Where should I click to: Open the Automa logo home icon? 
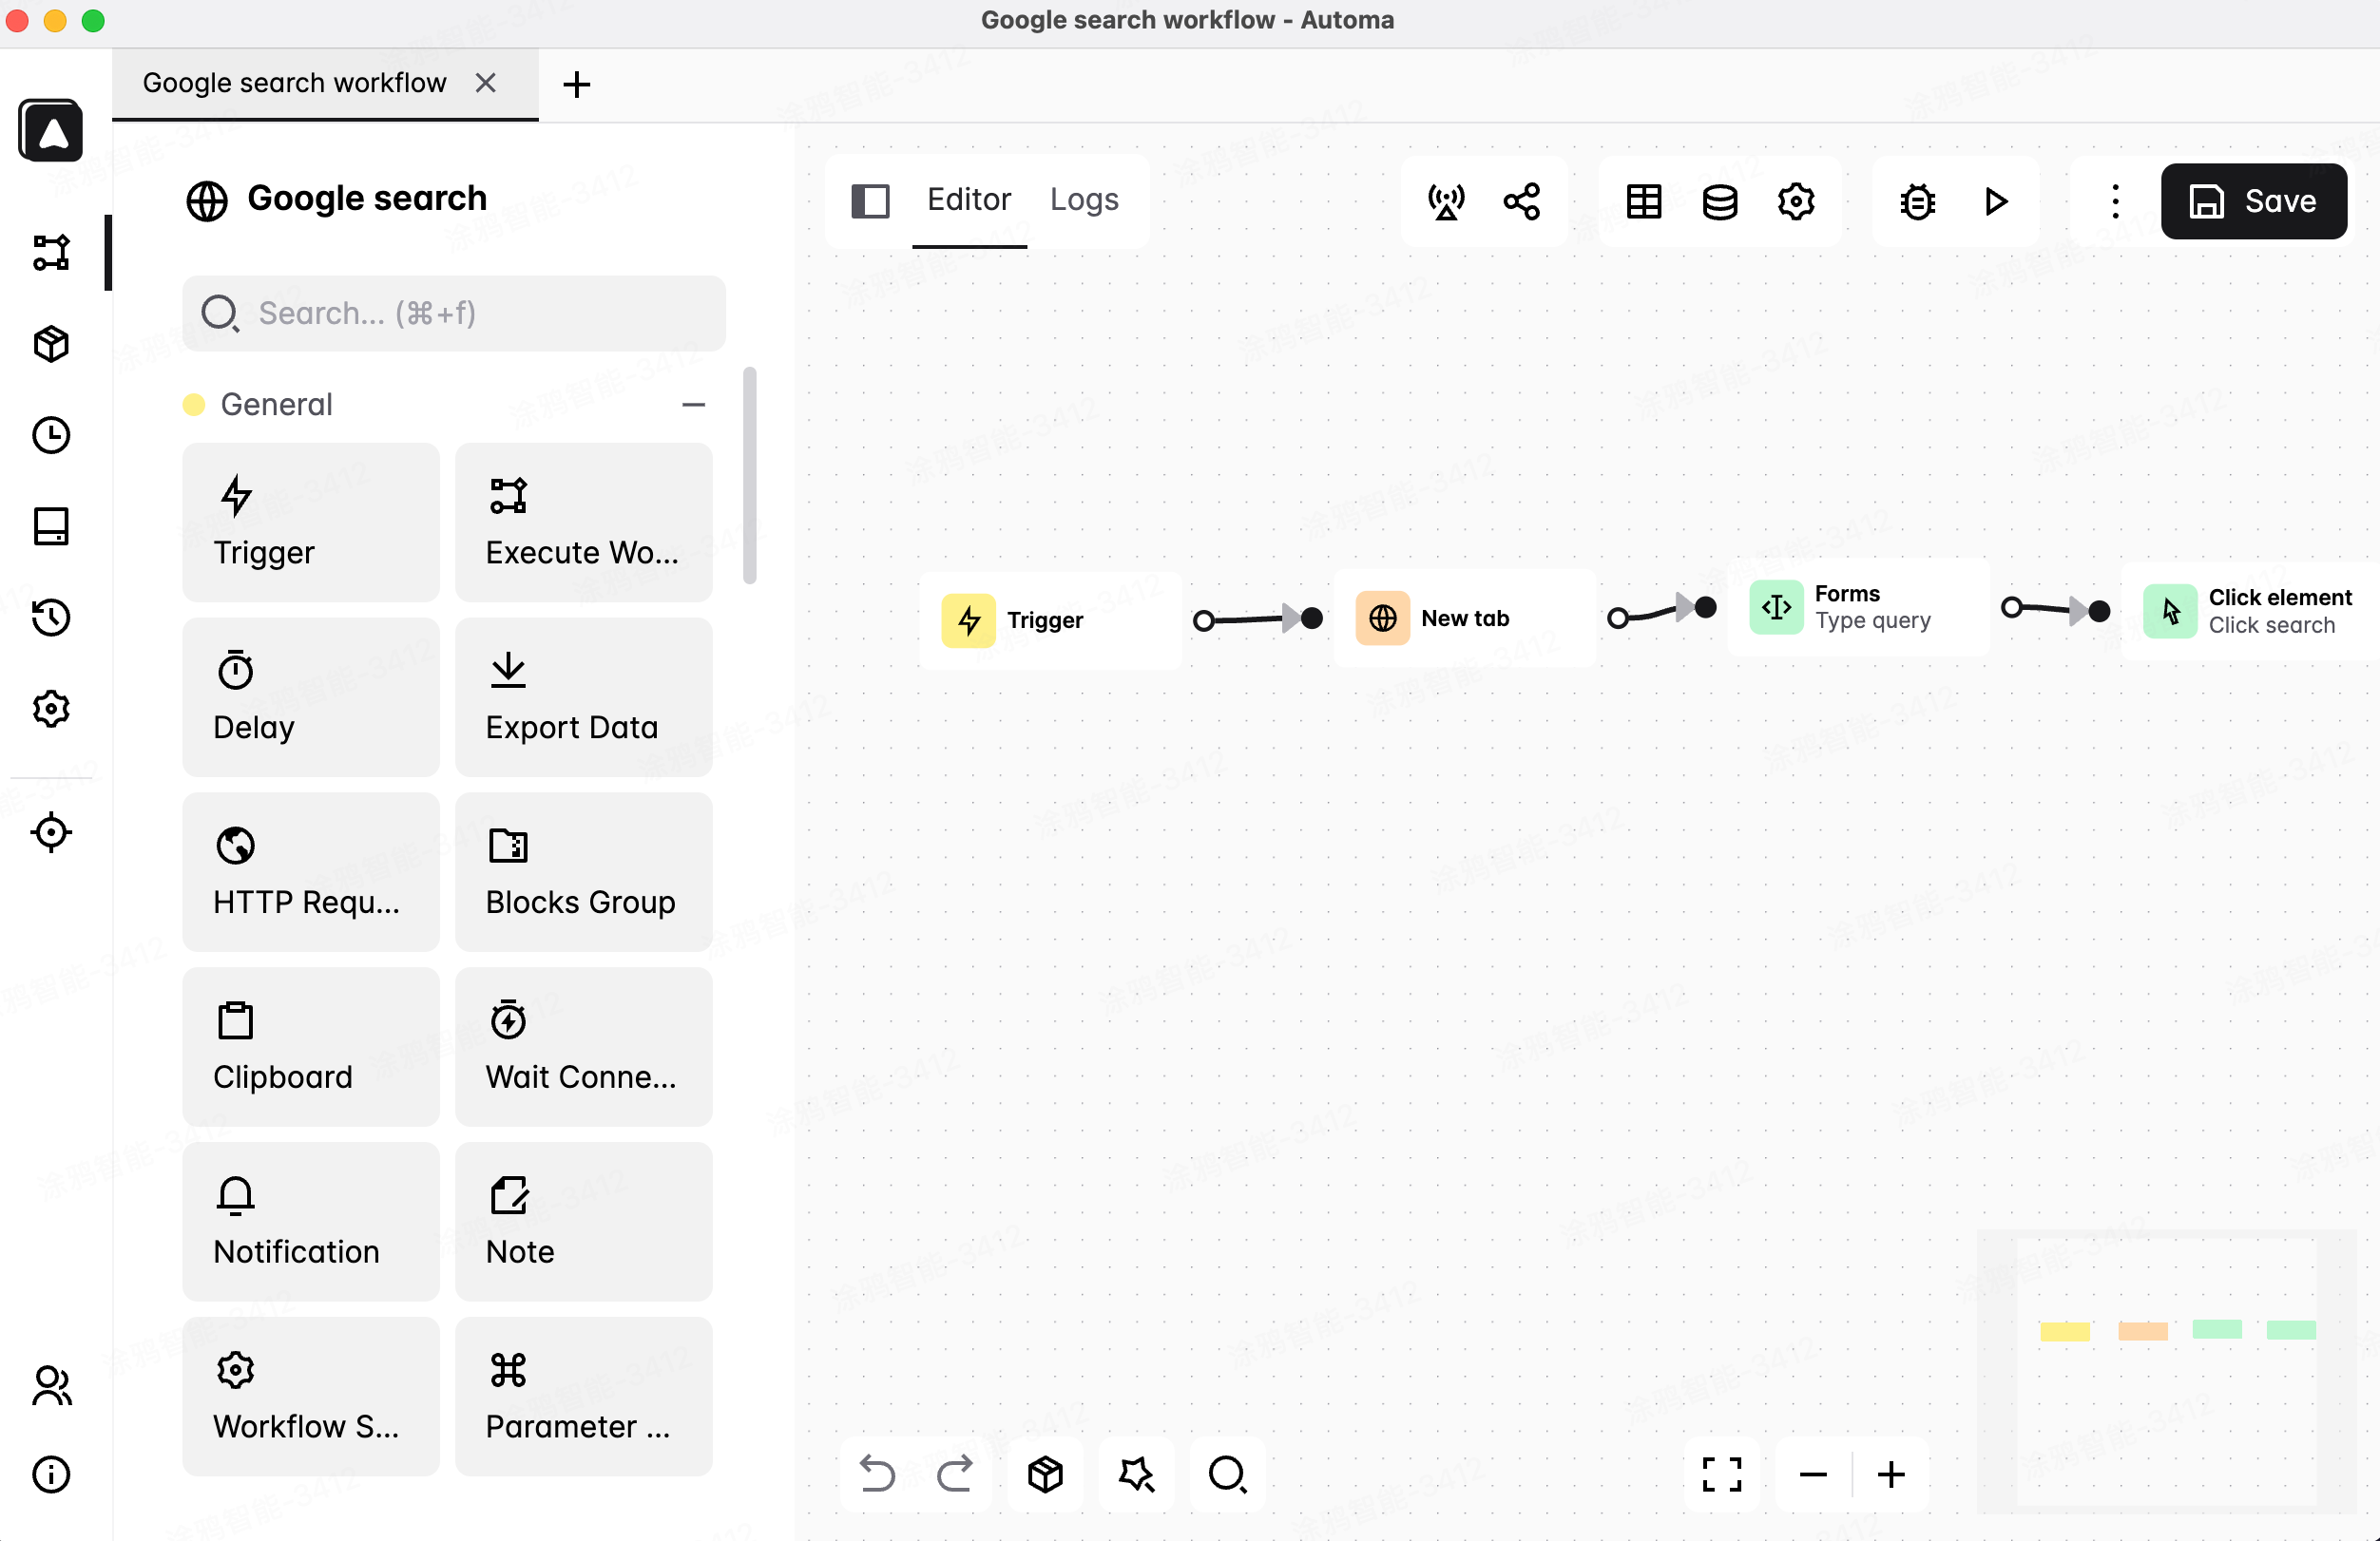50,131
